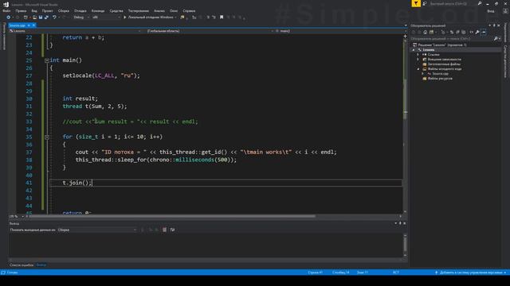Screen dimensions: 510x286
Task: Close the Source.cpp tab
Action: tap(33, 25)
